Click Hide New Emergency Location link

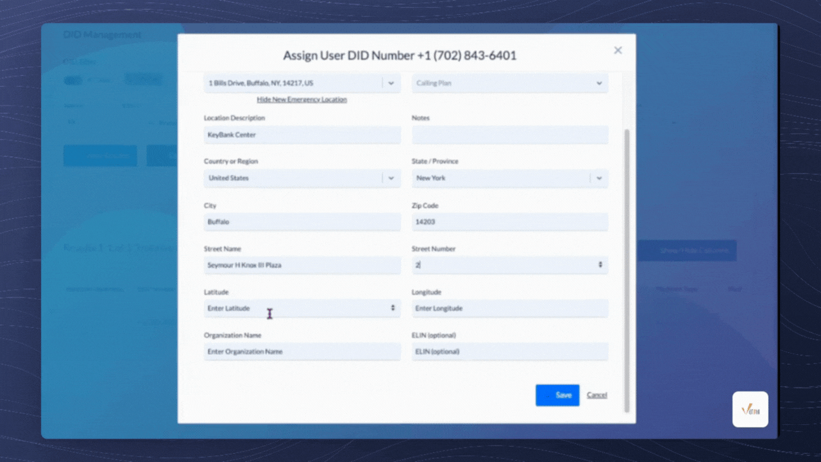click(x=301, y=99)
